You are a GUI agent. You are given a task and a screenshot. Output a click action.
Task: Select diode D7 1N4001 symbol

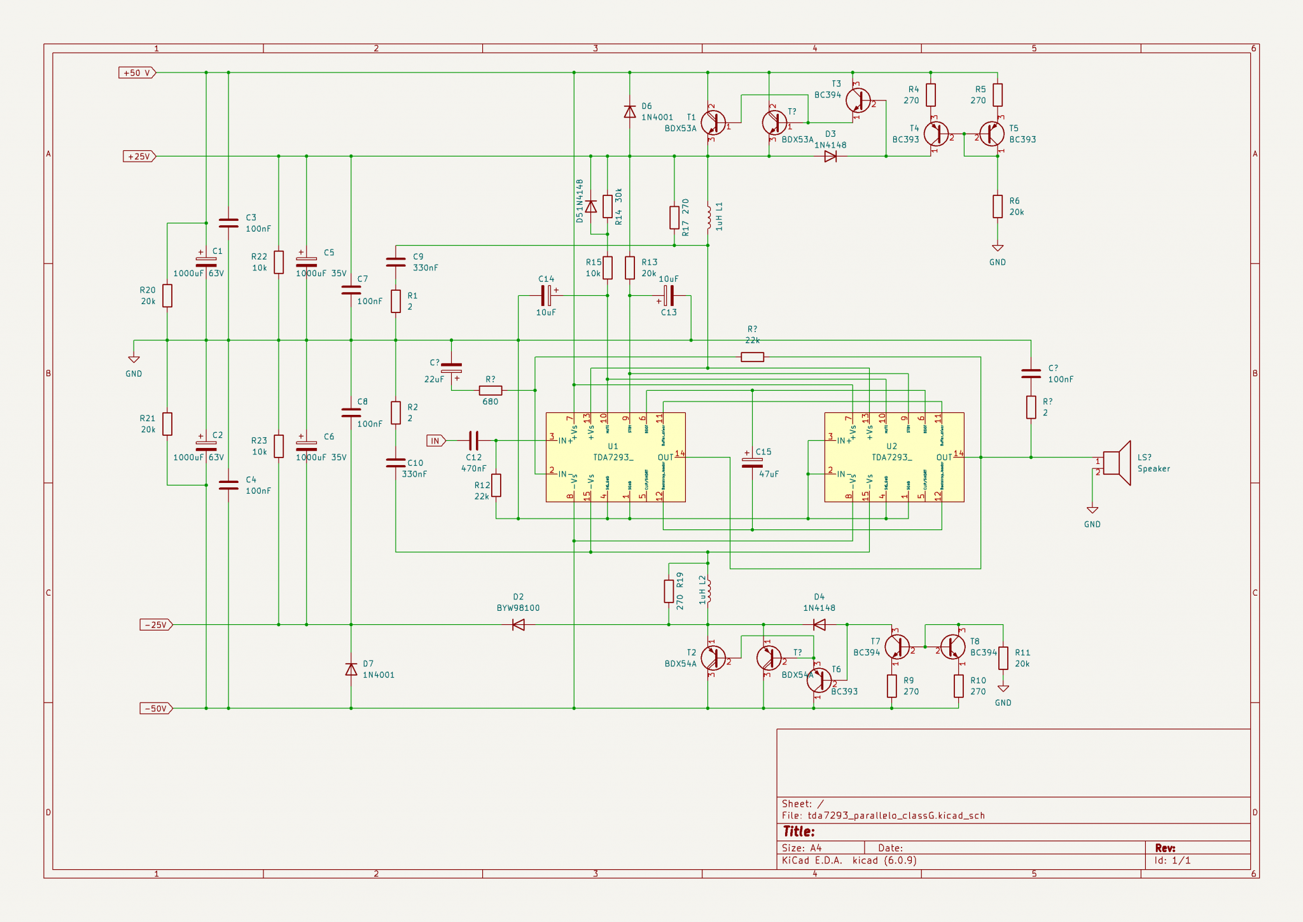(x=351, y=669)
